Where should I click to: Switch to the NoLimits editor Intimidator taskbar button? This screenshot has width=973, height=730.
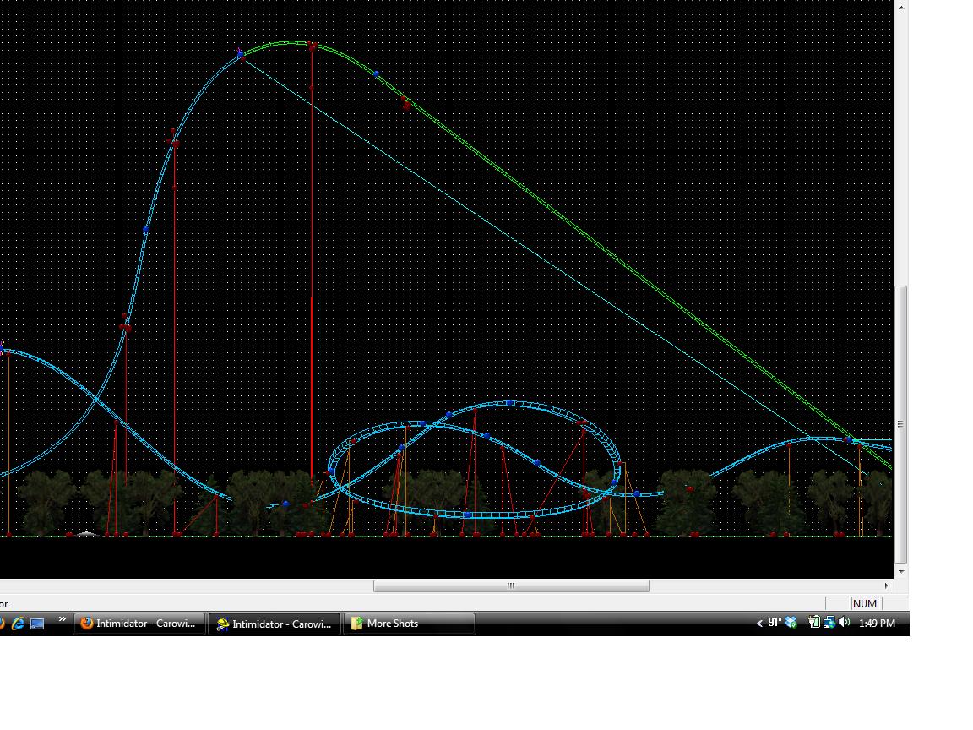pos(275,624)
